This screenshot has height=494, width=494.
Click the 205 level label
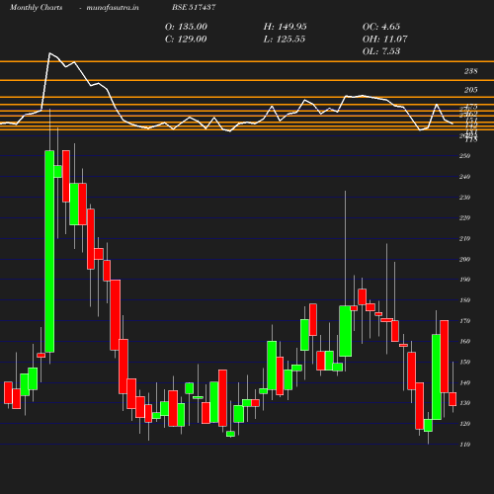pyautogui.click(x=470, y=90)
